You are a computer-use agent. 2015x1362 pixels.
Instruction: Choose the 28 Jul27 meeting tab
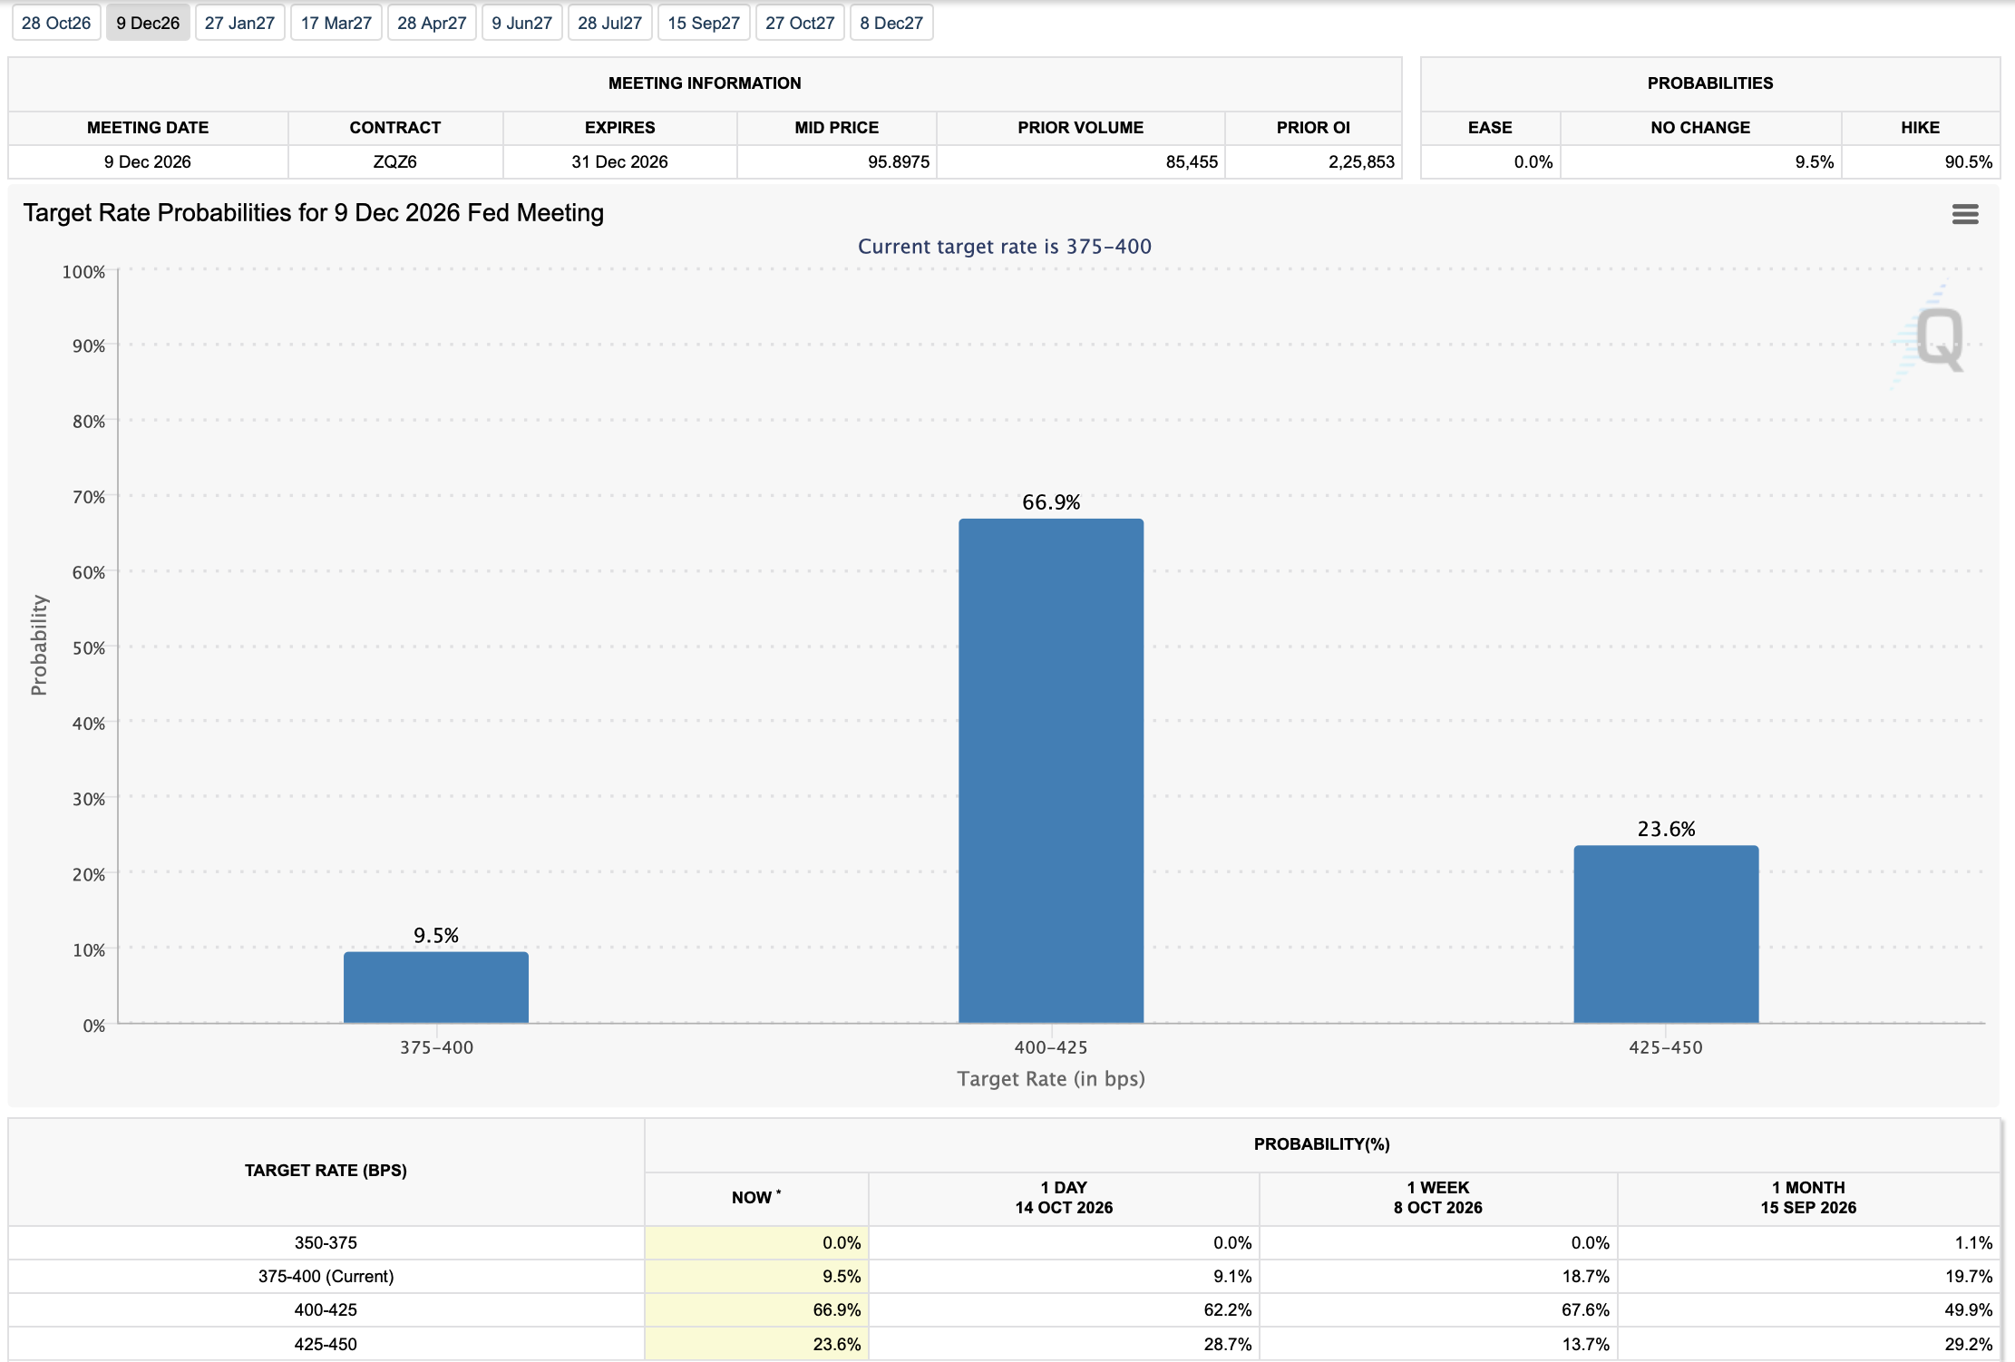[609, 23]
